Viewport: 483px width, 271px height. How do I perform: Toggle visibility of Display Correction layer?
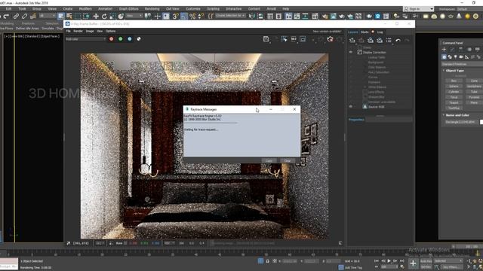pos(350,53)
